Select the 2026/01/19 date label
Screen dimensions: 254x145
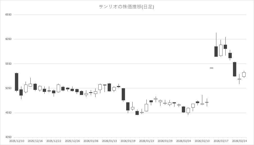pos(128,141)
